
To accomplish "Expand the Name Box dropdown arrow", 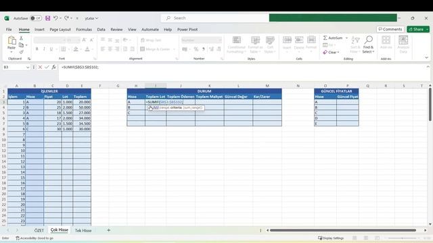I will 28,67.
